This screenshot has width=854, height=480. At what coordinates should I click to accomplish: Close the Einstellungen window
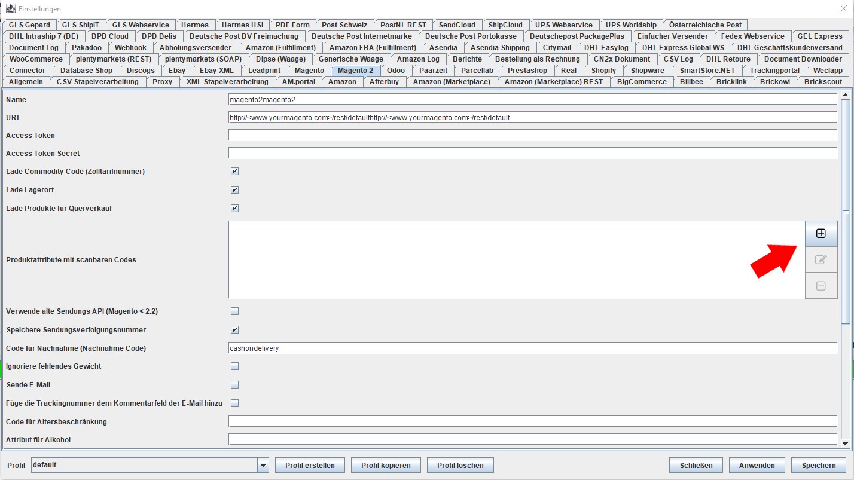[x=843, y=8]
